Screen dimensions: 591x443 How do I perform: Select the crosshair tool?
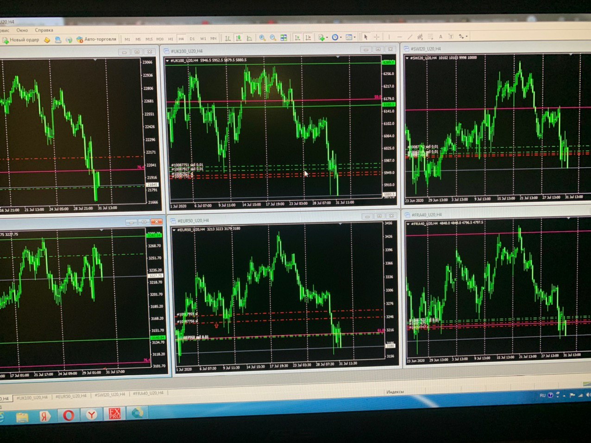point(377,37)
